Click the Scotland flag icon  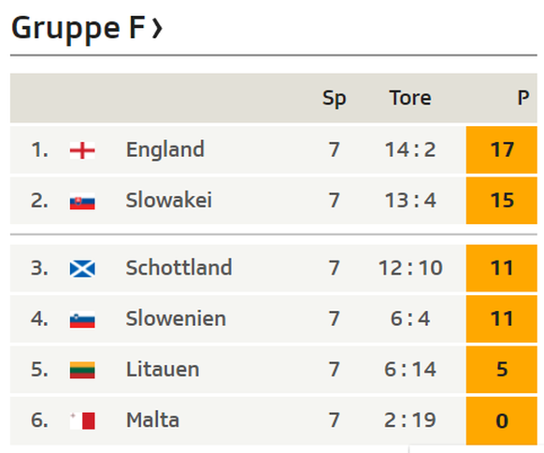pyautogui.click(x=82, y=269)
